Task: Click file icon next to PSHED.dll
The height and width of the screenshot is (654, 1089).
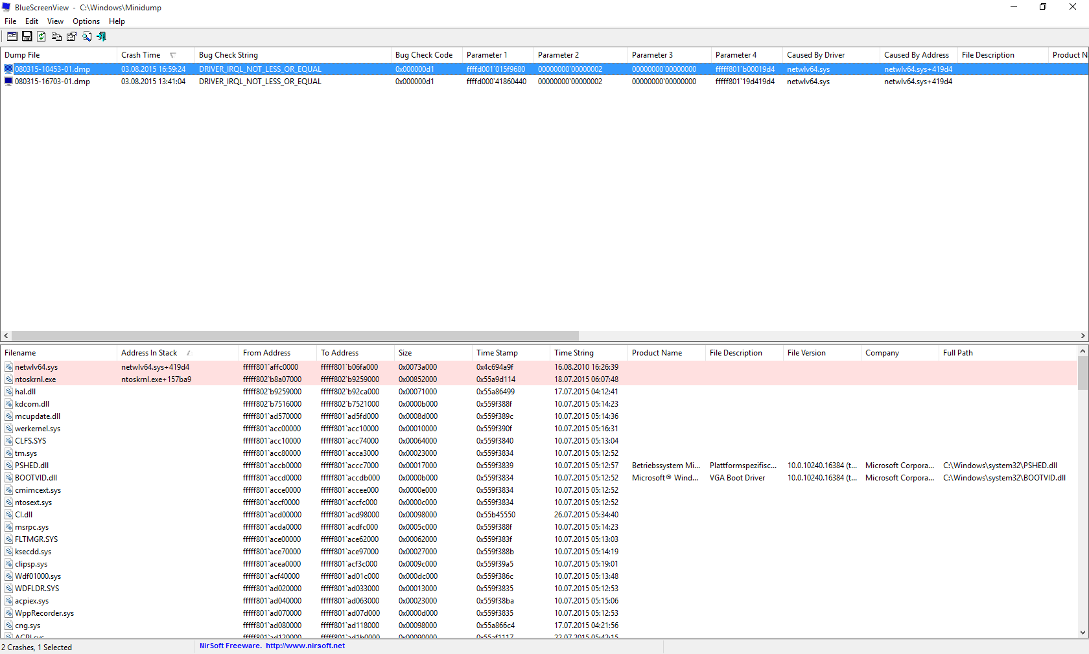Action: point(9,466)
